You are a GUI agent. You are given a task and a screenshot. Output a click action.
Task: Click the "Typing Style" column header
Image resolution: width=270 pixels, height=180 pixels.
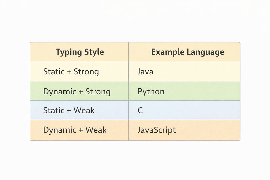pos(80,52)
